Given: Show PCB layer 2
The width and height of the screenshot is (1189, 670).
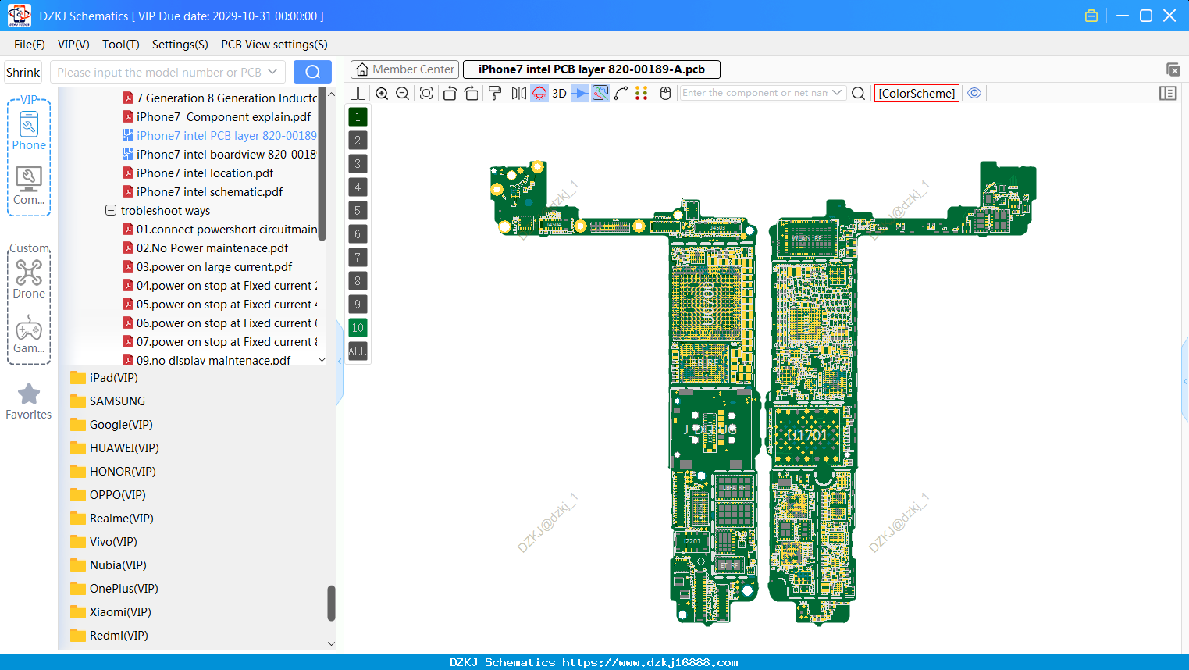Looking at the screenshot, I should click(358, 141).
